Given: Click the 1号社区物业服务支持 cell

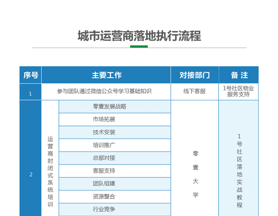Looking at the screenshot, I should point(239,92).
